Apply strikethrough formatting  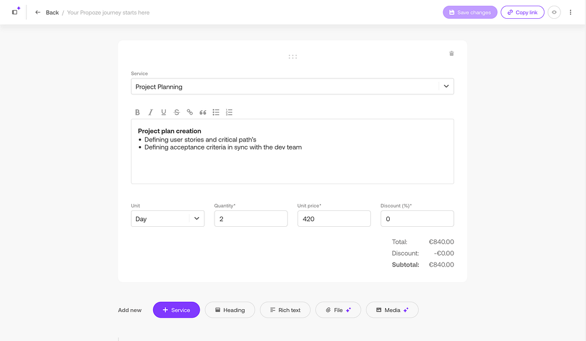pos(176,113)
